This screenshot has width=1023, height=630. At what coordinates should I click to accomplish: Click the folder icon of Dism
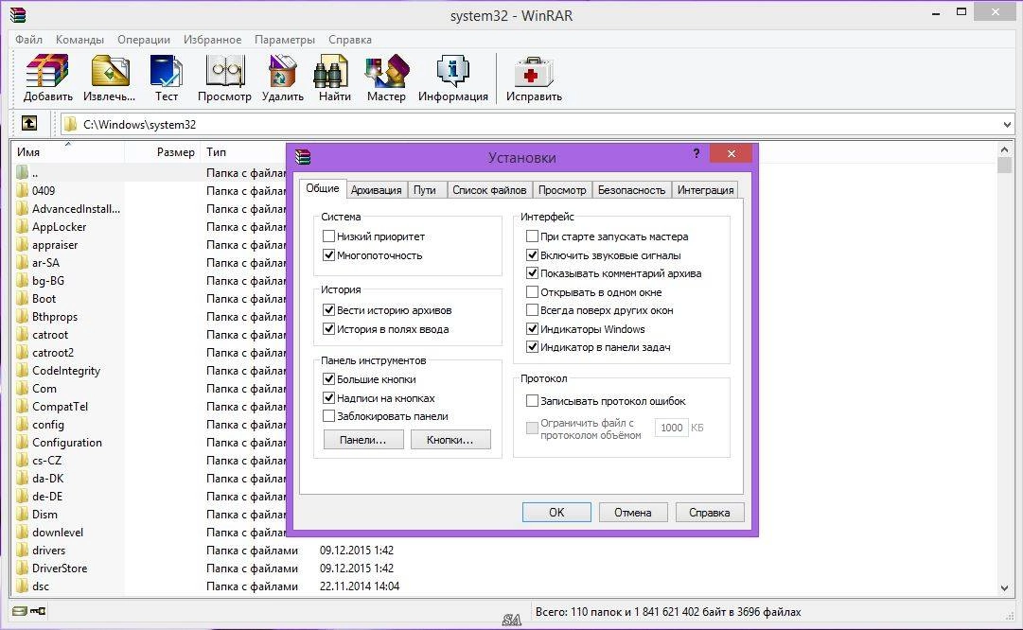coord(23,514)
